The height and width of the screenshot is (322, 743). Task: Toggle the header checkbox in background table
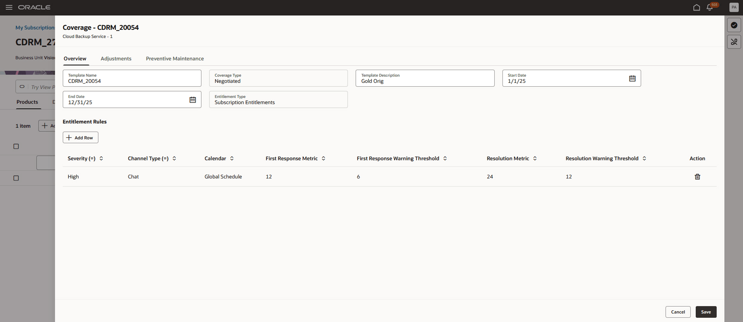click(x=16, y=146)
